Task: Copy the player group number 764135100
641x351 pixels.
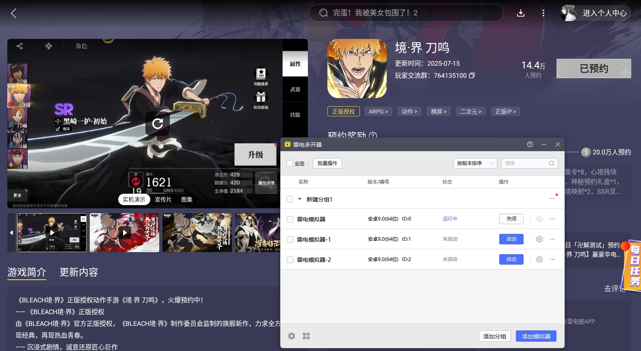Action: [x=472, y=75]
